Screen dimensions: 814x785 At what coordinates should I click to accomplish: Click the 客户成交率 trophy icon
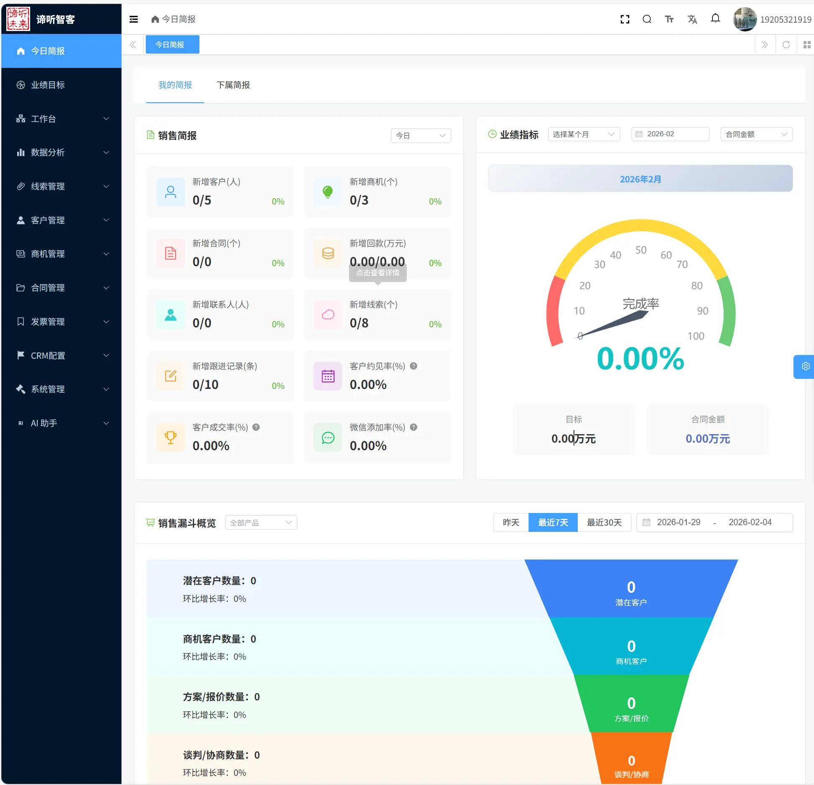point(171,438)
